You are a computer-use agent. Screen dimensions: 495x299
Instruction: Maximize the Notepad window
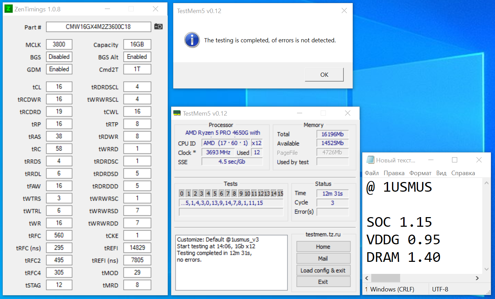point(454,160)
